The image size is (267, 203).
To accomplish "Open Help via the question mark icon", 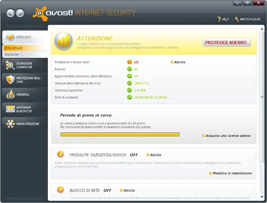I will click(219, 19).
